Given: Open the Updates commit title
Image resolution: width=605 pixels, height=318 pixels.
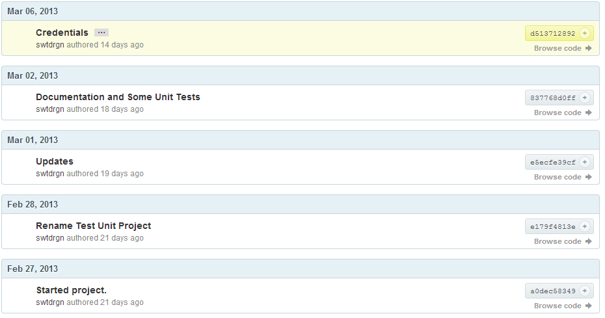Looking at the screenshot, I should (55, 161).
